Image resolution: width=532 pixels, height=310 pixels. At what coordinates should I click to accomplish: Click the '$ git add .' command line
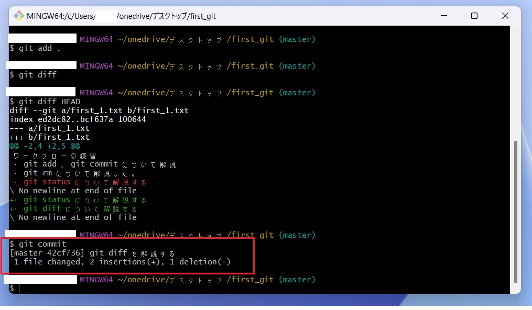tap(35, 48)
